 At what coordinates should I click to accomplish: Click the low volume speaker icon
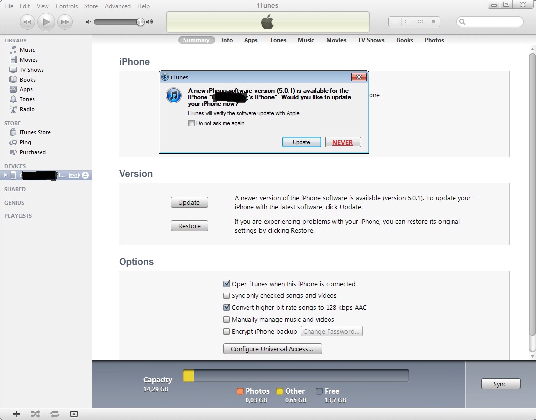pyautogui.click(x=88, y=22)
